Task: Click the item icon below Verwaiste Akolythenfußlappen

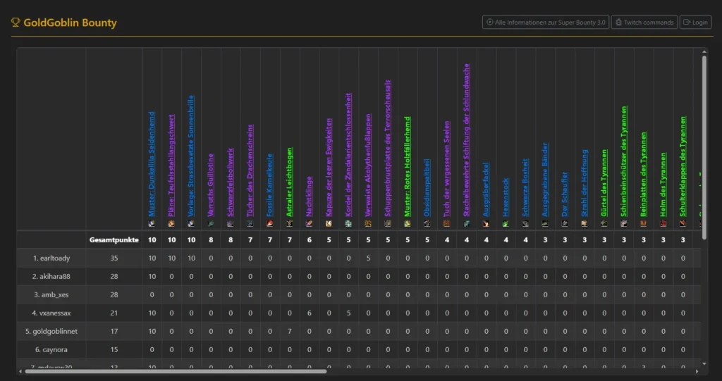Action: pos(368,224)
